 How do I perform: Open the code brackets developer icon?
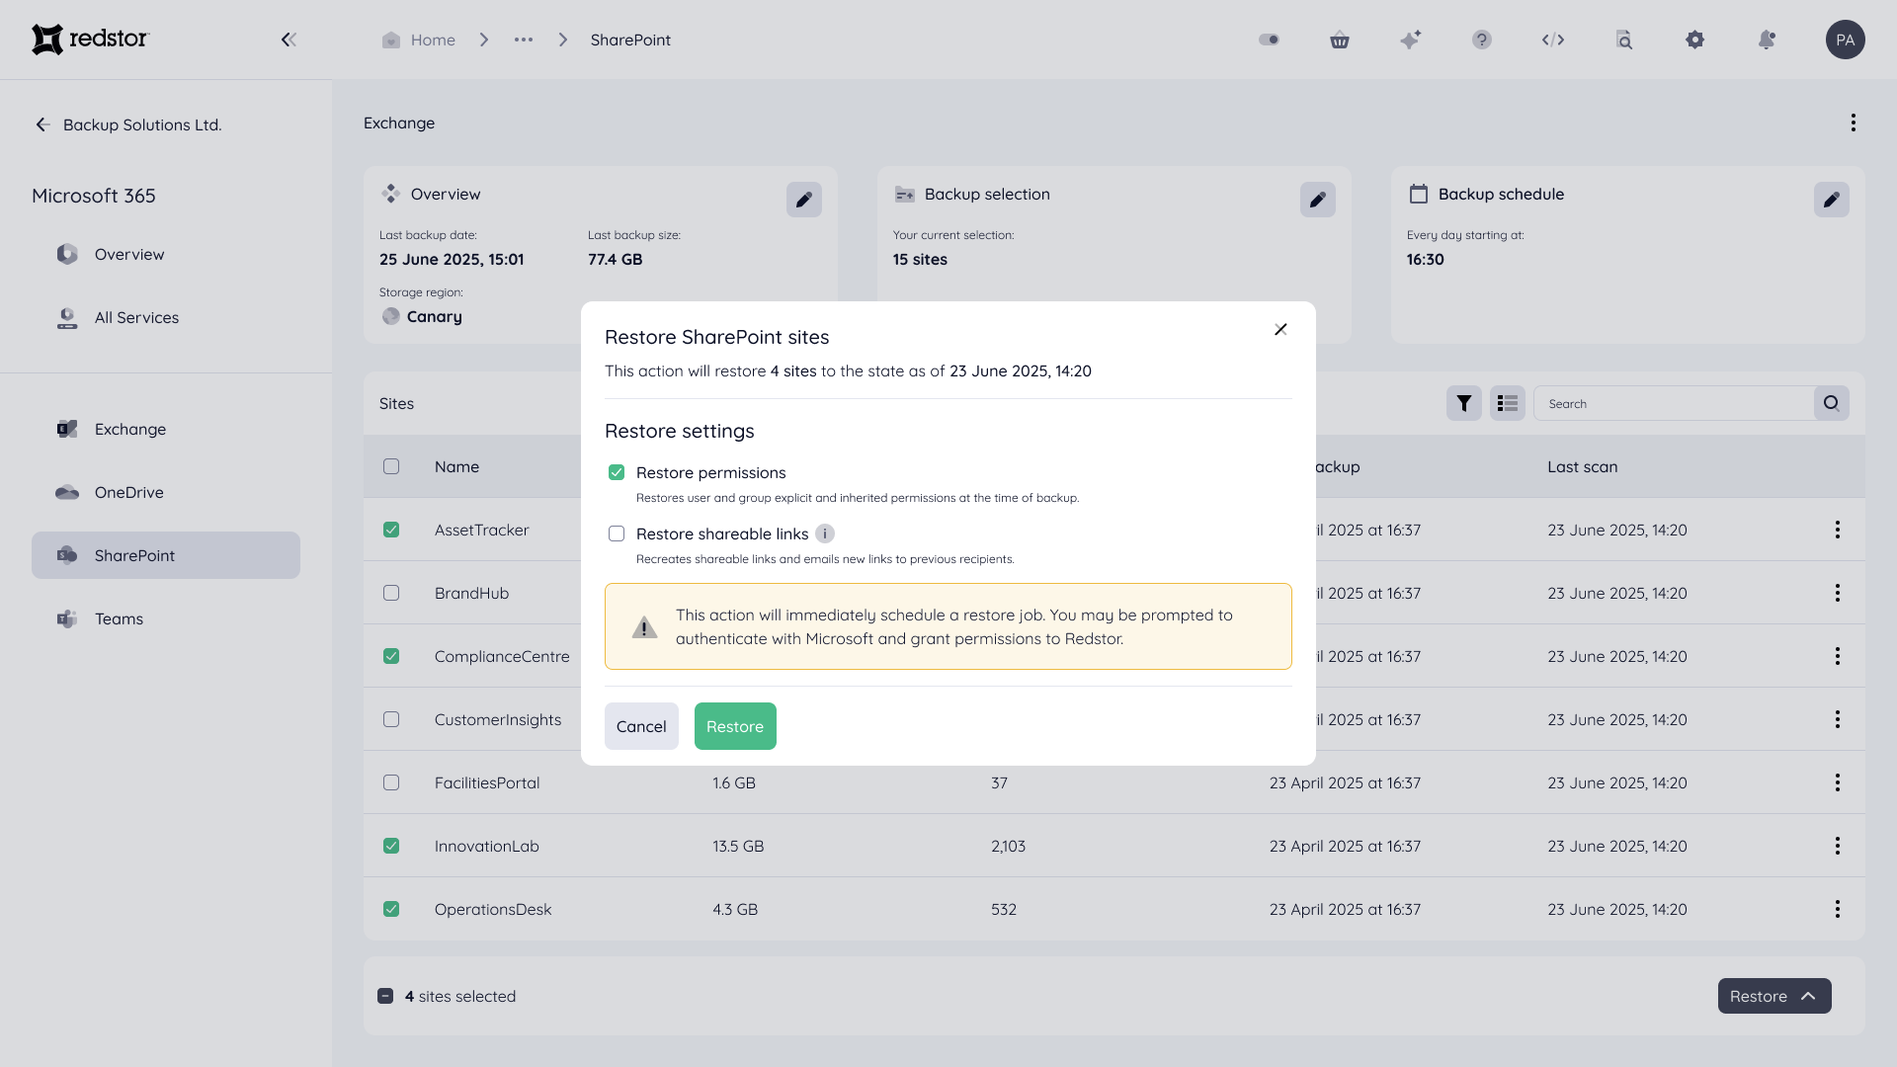pos(1553,41)
